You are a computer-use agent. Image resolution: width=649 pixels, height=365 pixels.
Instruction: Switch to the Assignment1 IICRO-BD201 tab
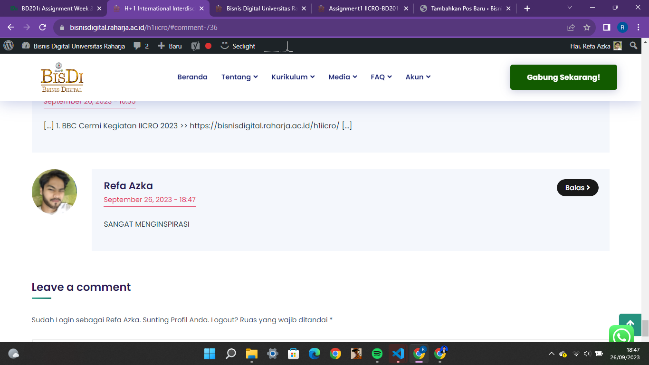click(363, 9)
